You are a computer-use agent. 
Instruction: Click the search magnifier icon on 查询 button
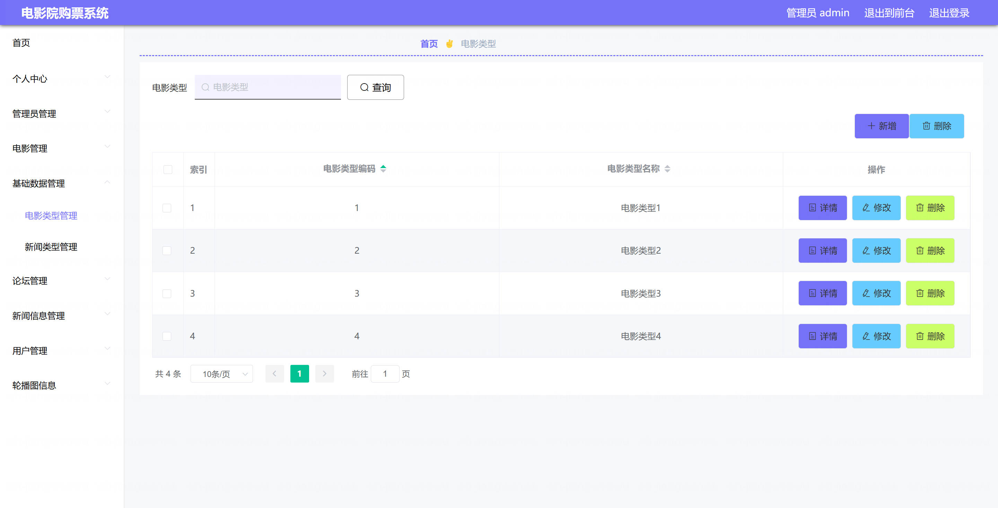pyautogui.click(x=364, y=87)
